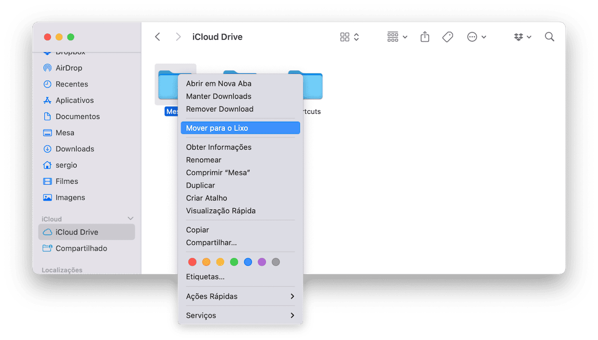
Task: Expand the Ações Rápidas submenu
Action: click(240, 297)
